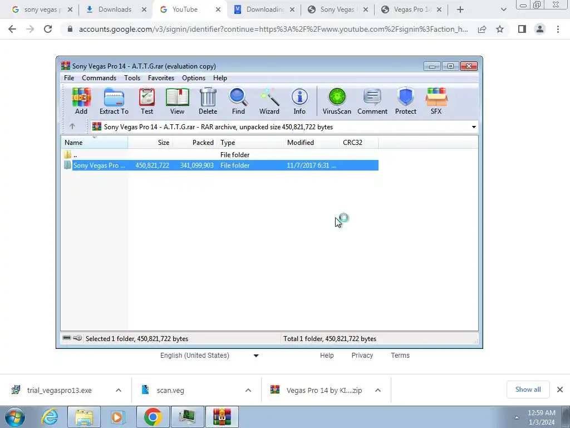This screenshot has width=570, height=428.
Task: Open Chrome profile avatar
Action: pos(540,29)
